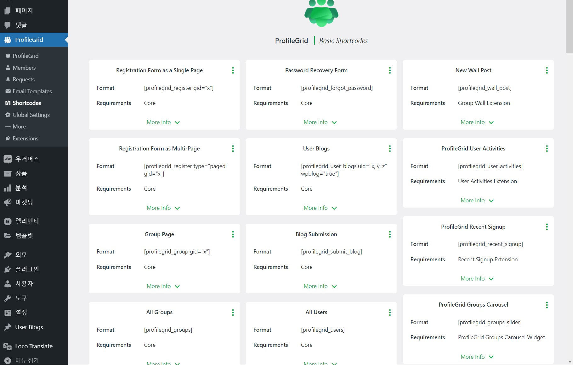
Task: Expand More Info on Registration Form as Multi-Page
Action: pos(163,208)
